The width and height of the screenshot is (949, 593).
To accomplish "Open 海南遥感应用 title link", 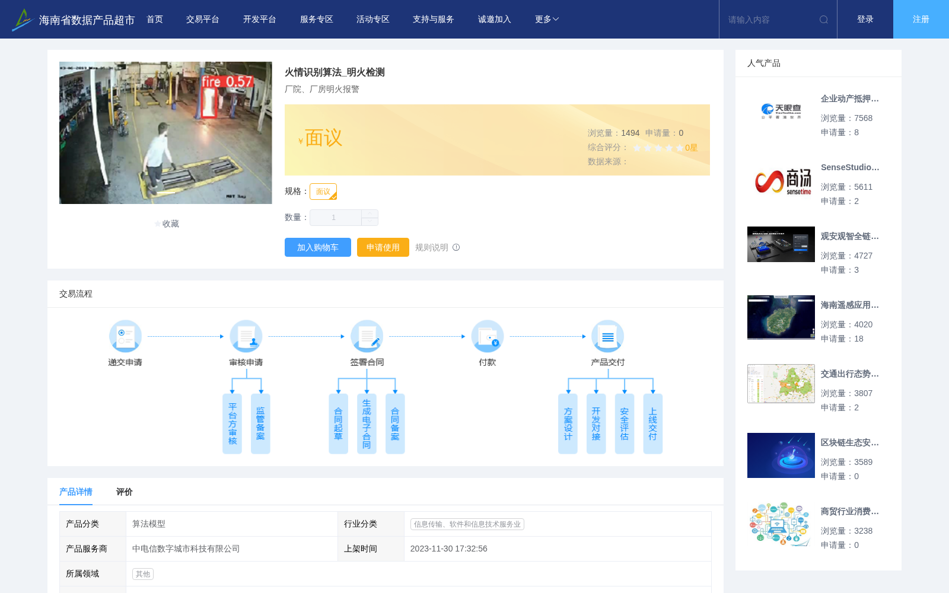I will [x=850, y=305].
